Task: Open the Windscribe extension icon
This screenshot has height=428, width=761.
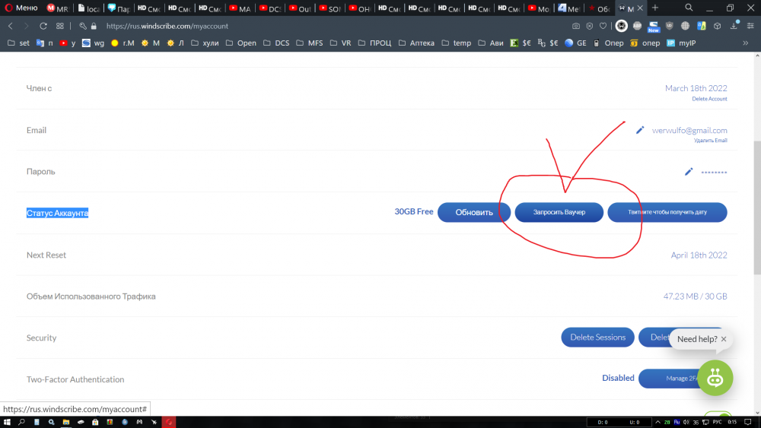Action: pos(621,26)
